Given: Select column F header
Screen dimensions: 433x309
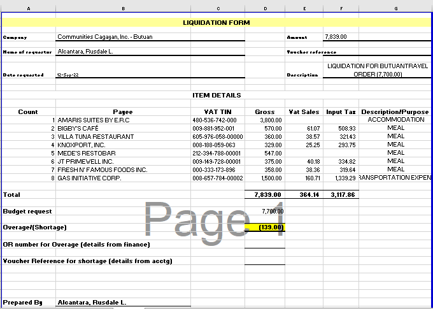Looking at the screenshot, I should [341, 8].
